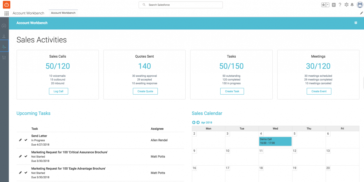364x182 pixels.
Task: Click '10 voicemails' text
Action: coord(58,76)
